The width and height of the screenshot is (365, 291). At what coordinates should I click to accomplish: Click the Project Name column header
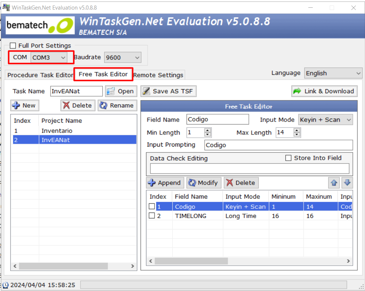click(62, 121)
